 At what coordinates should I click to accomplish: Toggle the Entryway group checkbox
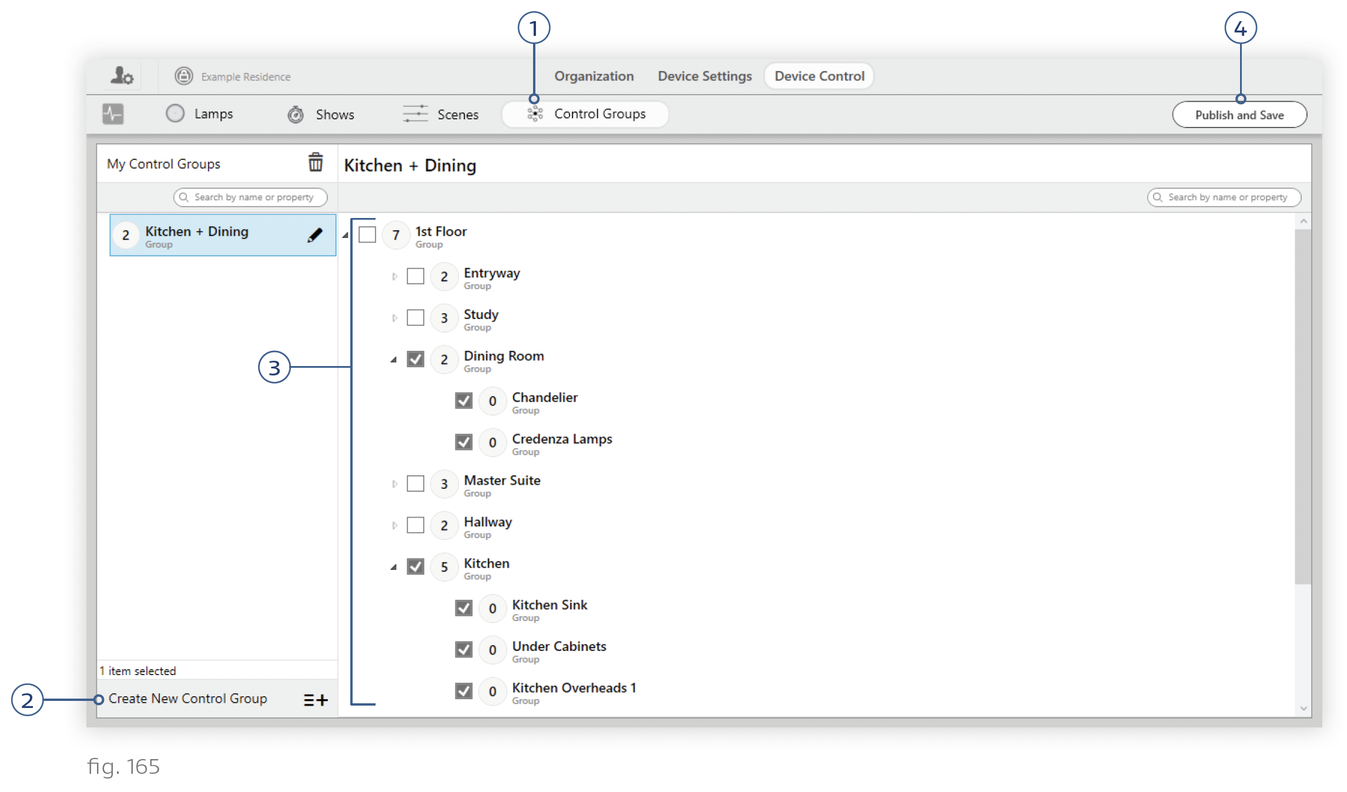coord(415,276)
